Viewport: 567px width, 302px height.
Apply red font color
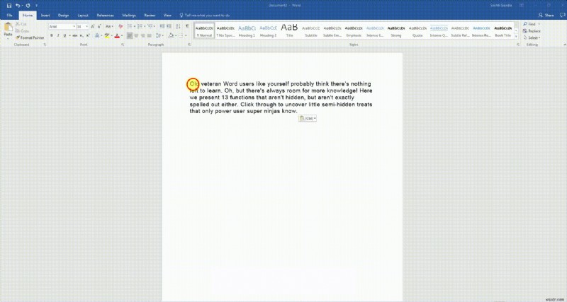click(x=117, y=35)
